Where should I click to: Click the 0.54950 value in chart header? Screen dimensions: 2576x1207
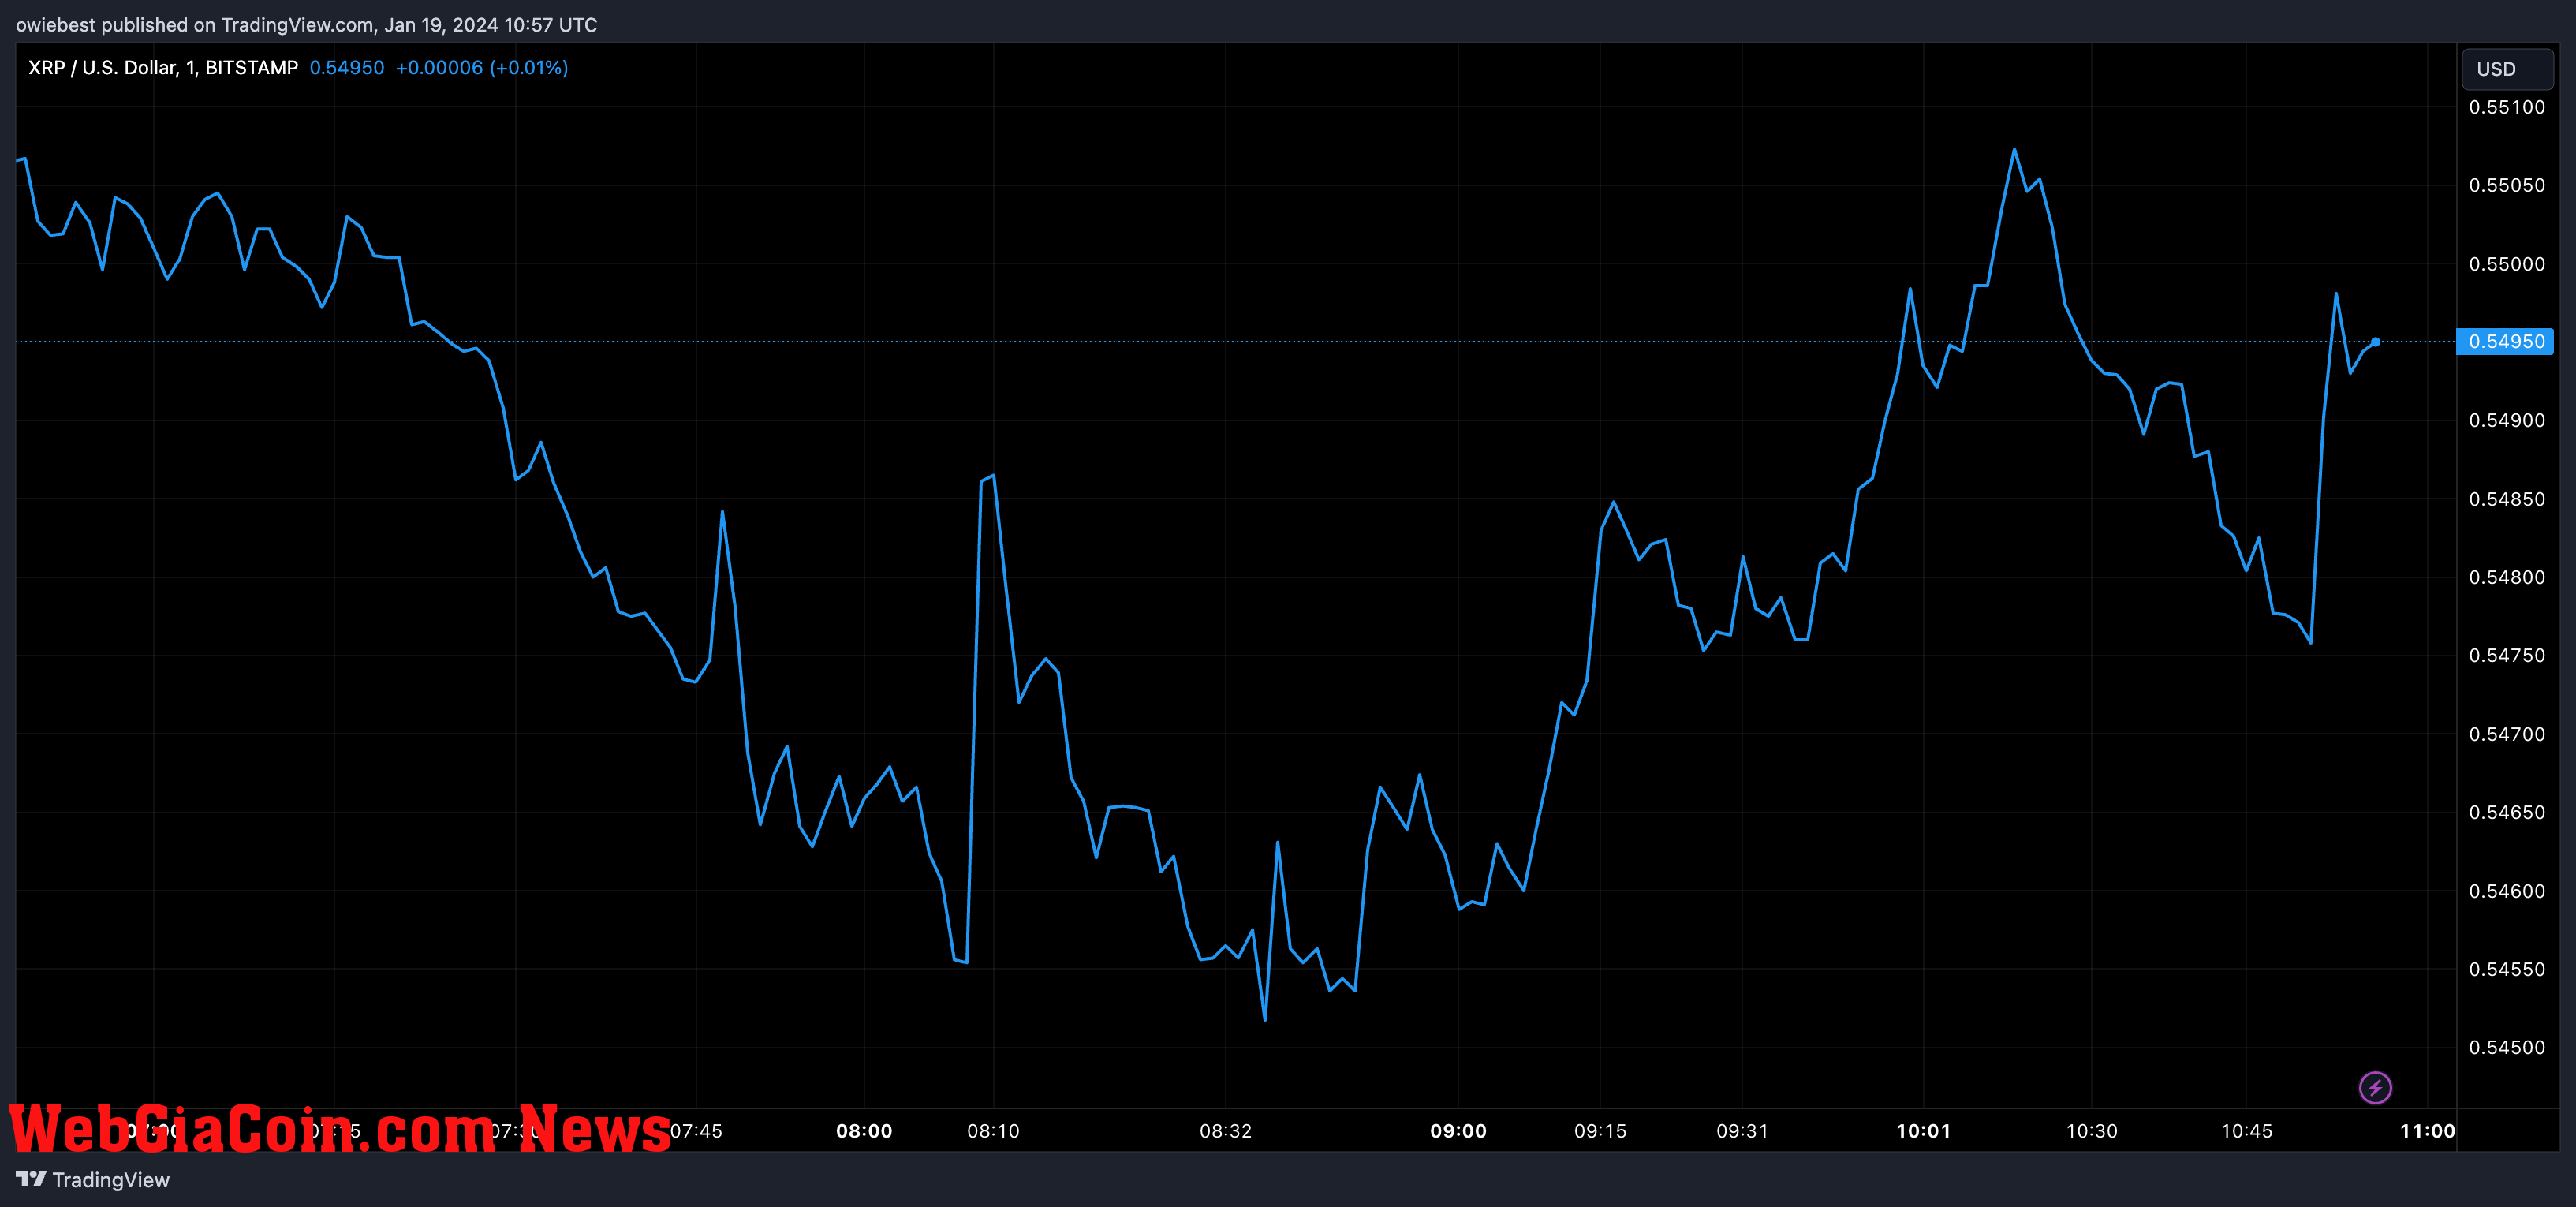click(x=346, y=68)
